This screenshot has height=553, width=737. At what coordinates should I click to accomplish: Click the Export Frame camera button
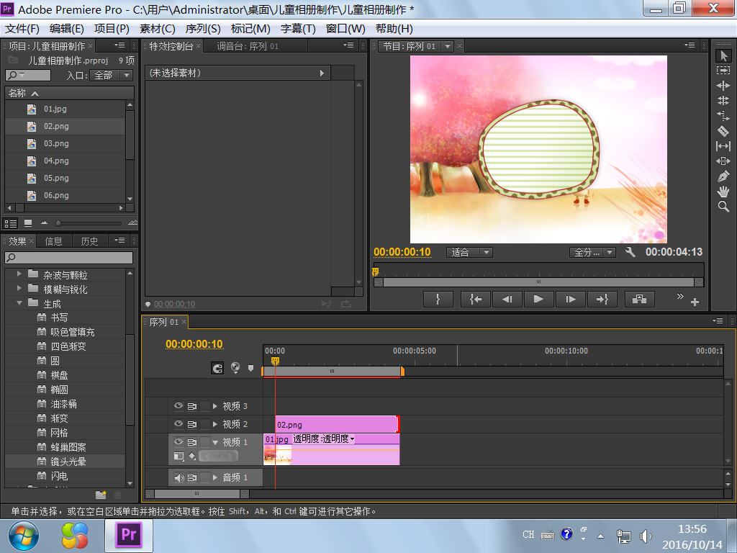click(639, 299)
